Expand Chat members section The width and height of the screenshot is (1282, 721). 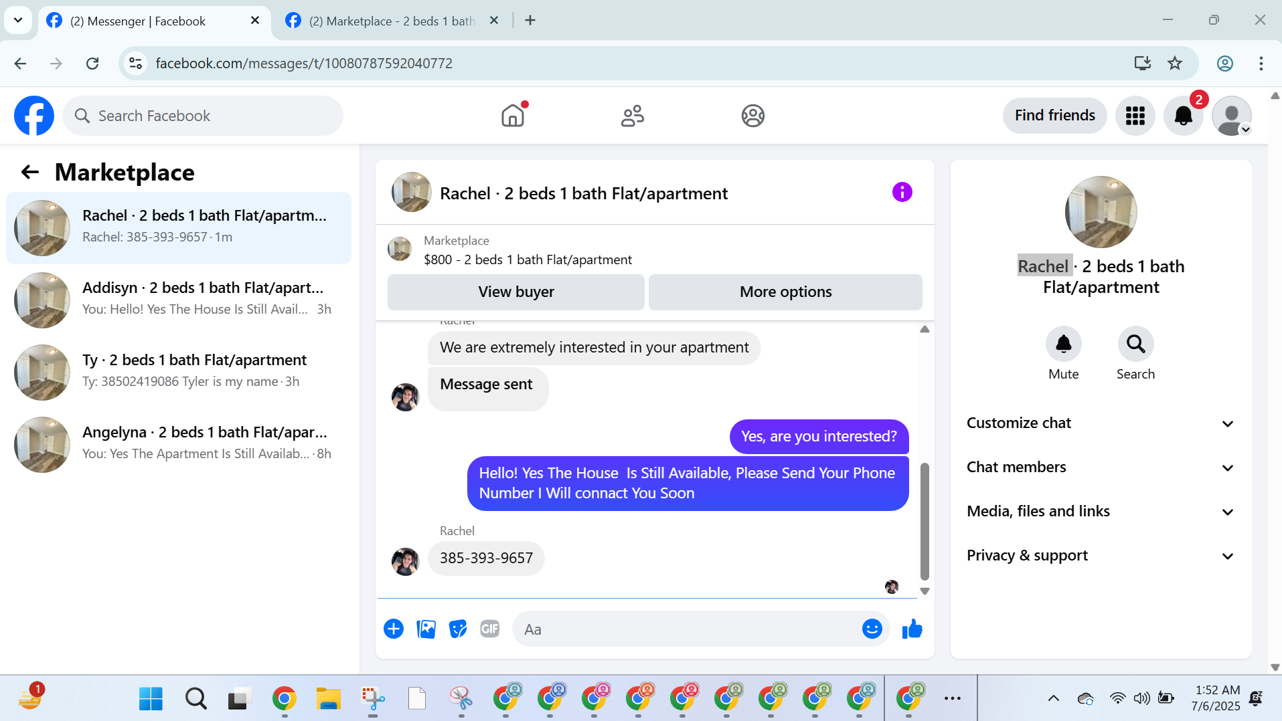(x=1101, y=468)
